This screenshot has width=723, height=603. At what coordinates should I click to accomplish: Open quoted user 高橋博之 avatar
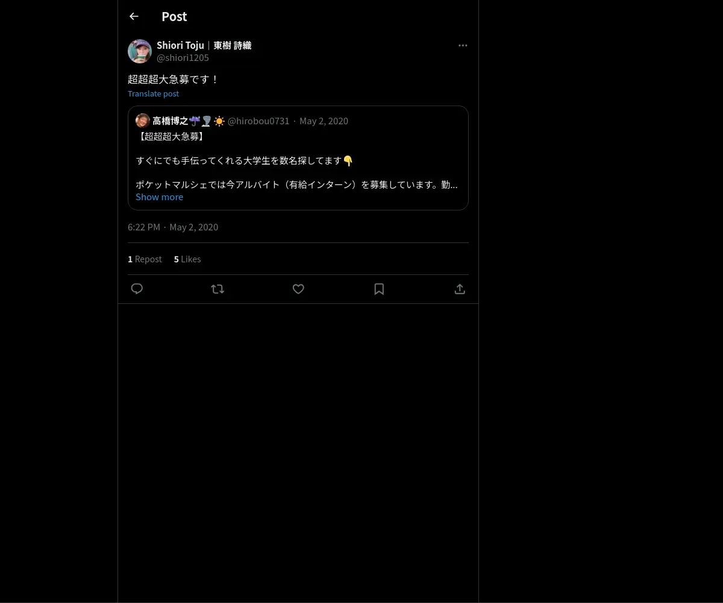(143, 121)
